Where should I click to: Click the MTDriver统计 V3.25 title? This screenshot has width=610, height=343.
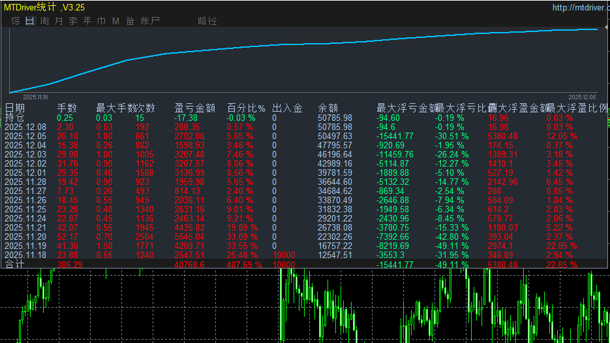(x=44, y=7)
